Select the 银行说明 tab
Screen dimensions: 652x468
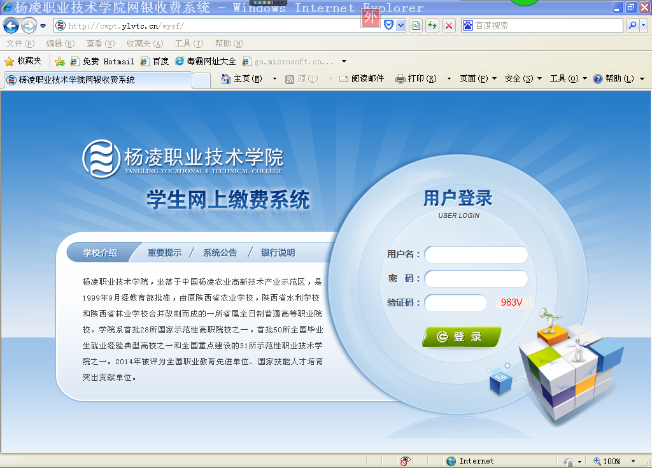278,253
